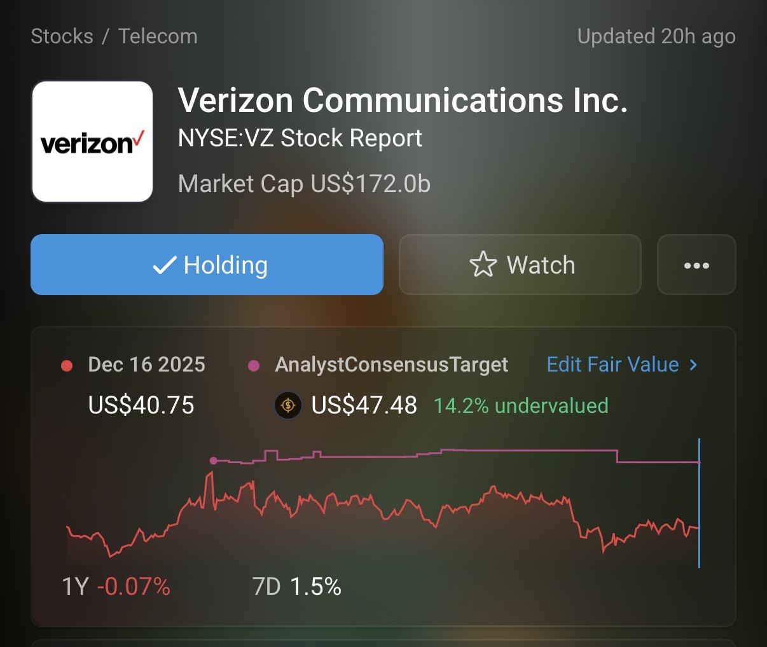
Task: Click the 14.2% undervalued text
Action: pos(521,406)
